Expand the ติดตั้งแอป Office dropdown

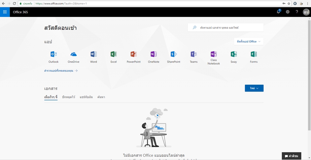point(249,42)
